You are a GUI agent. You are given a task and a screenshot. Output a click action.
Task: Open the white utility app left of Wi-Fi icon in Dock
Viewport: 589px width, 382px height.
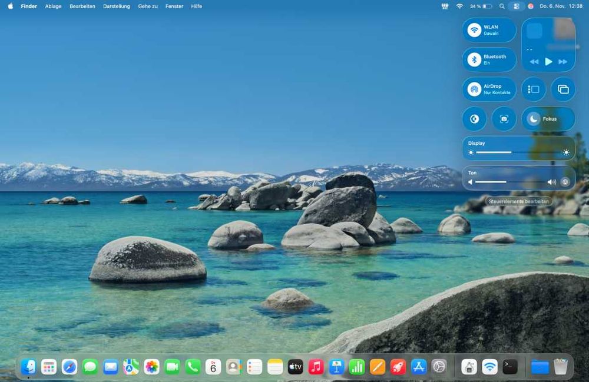tap(469, 367)
